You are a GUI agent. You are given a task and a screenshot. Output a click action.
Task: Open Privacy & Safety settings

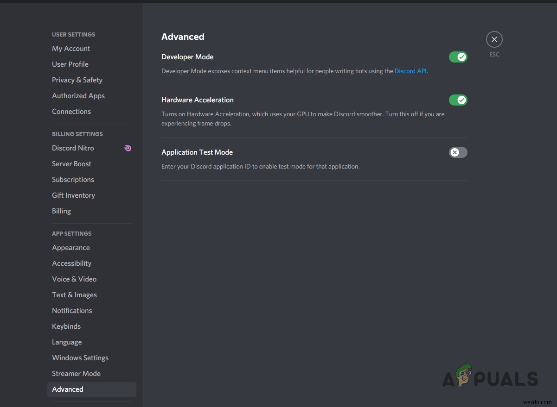tap(77, 80)
